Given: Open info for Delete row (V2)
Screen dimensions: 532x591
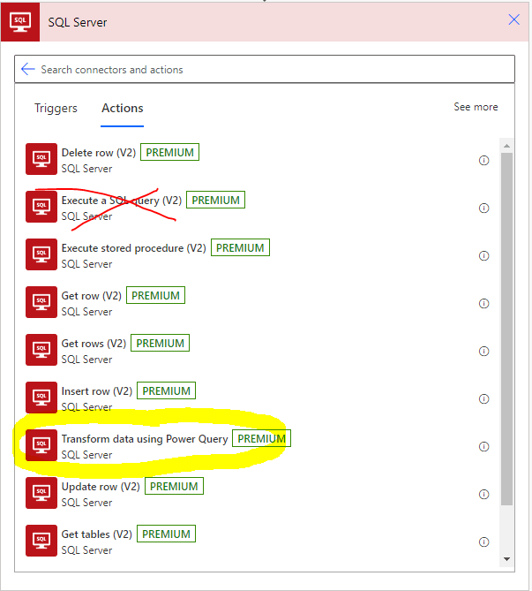Looking at the screenshot, I should (x=483, y=160).
